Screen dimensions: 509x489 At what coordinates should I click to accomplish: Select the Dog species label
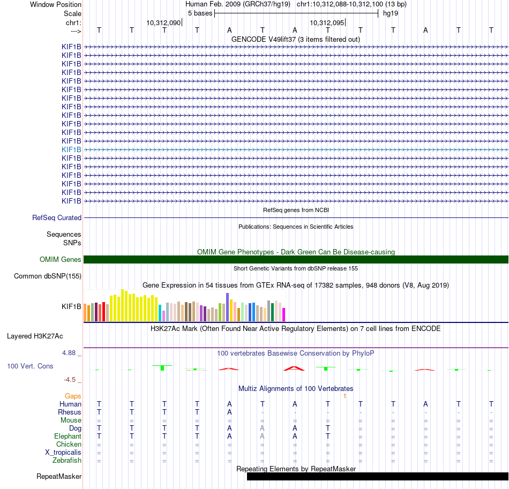click(x=76, y=428)
